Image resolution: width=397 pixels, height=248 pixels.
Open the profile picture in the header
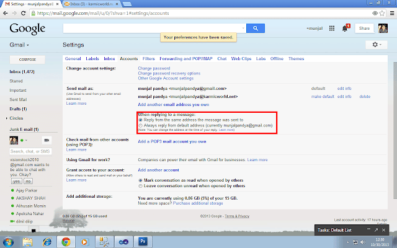coord(383,28)
